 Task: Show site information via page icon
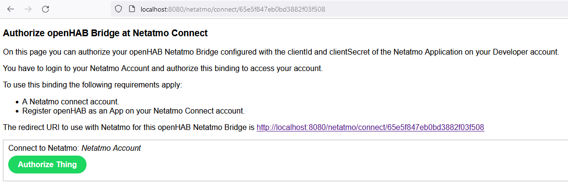coord(132,9)
